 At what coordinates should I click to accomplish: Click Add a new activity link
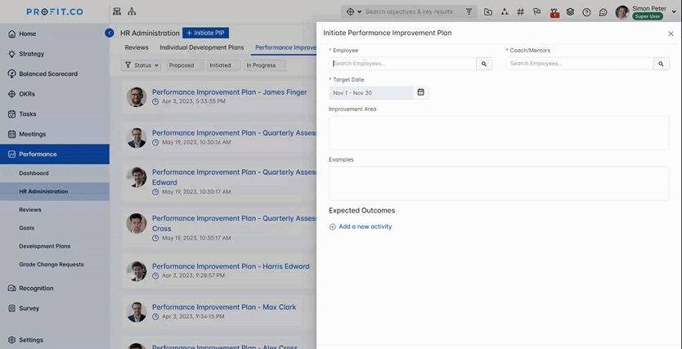click(x=365, y=226)
